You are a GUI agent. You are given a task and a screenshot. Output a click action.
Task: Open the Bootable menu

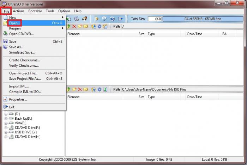(x=35, y=11)
